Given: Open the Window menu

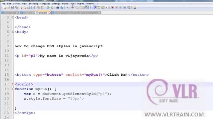Looking at the screenshot, I should (x=90, y=4).
